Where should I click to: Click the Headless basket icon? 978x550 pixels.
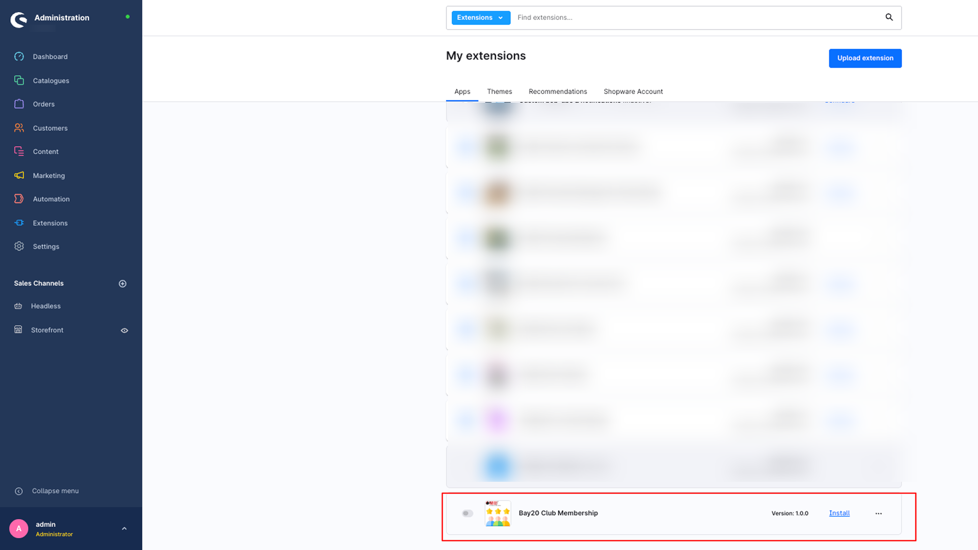pos(18,306)
